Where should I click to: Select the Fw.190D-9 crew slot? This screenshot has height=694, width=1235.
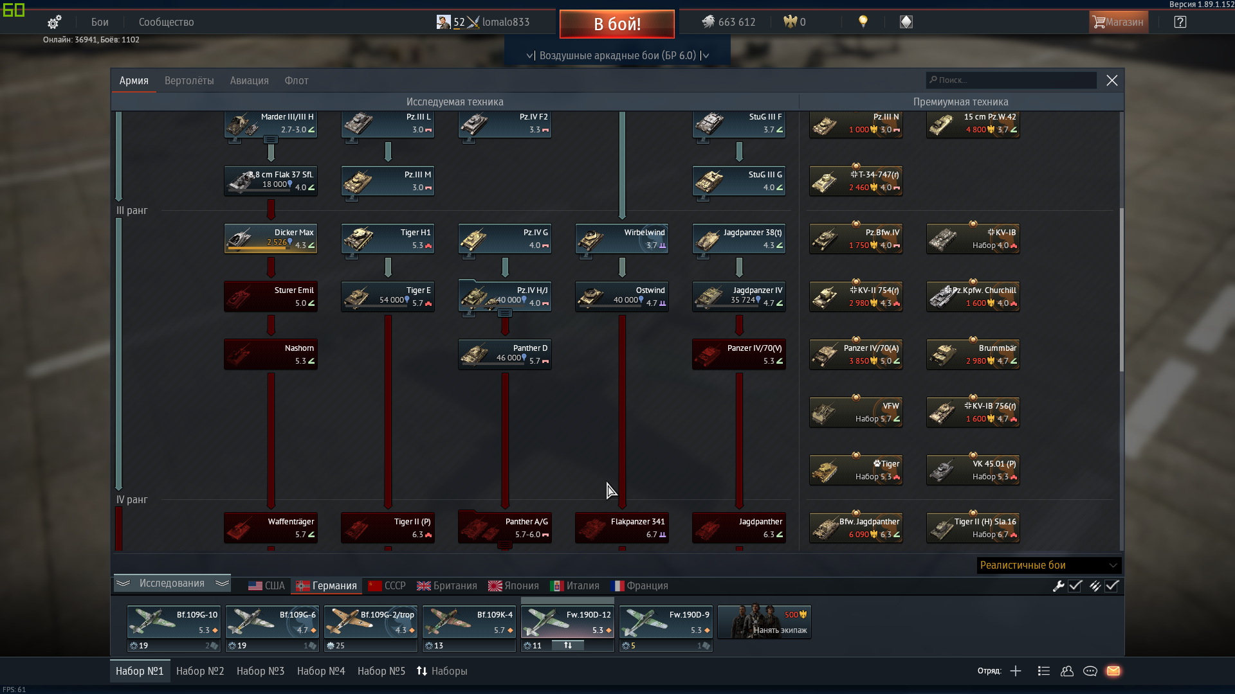pyautogui.click(x=666, y=622)
